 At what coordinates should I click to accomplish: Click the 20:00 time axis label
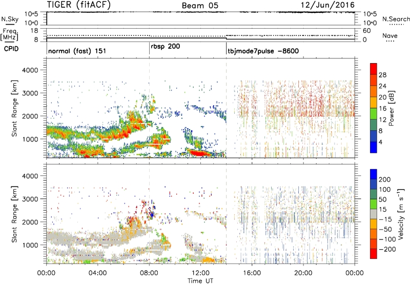(x=303, y=273)
